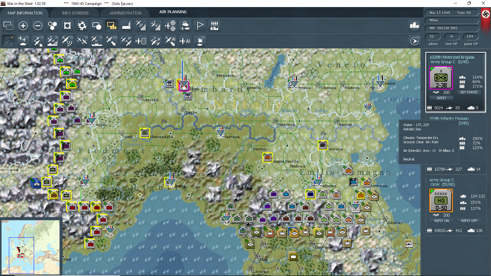Click the air targets crosshair icon
491x276 pixels.
(x=170, y=26)
